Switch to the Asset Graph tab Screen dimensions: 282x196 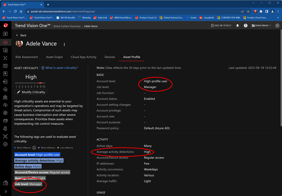[54, 57]
